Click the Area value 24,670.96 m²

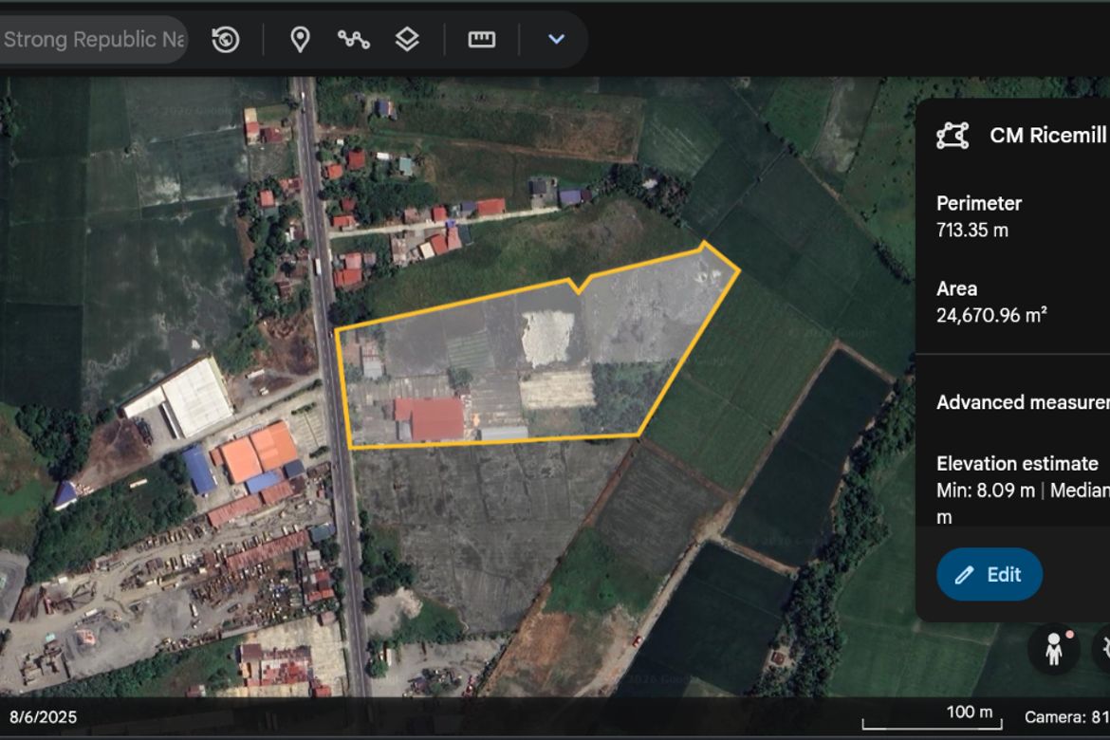coord(991,315)
